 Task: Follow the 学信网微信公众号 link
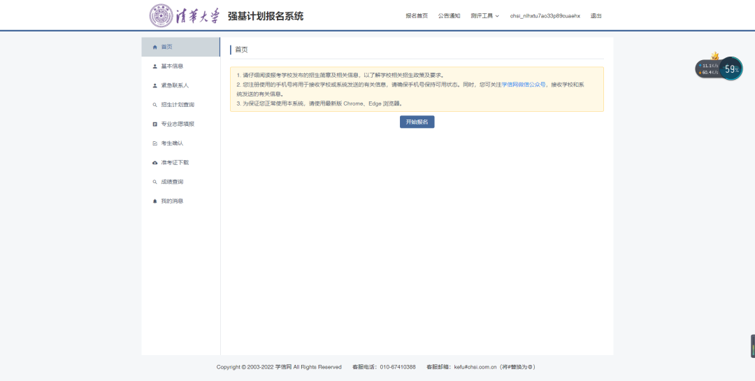pyautogui.click(x=524, y=85)
